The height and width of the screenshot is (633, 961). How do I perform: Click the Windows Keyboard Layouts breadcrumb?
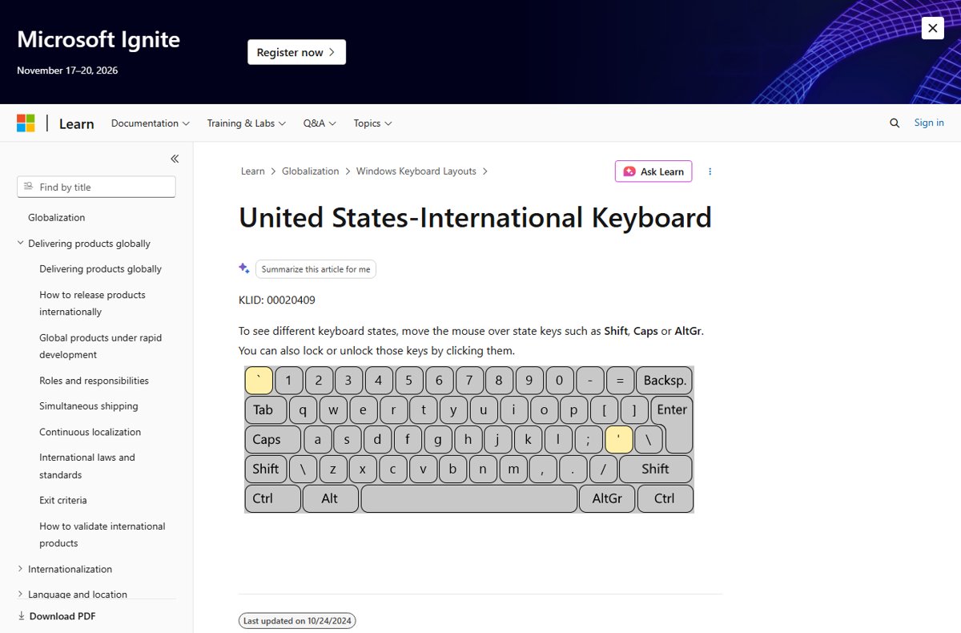pyautogui.click(x=416, y=171)
